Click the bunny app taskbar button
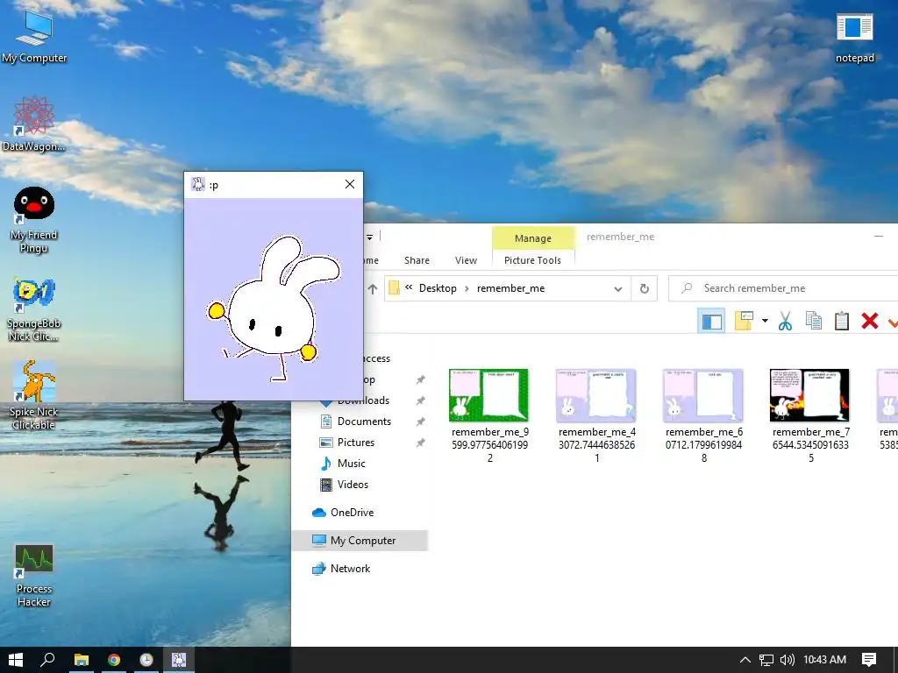 point(179,660)
